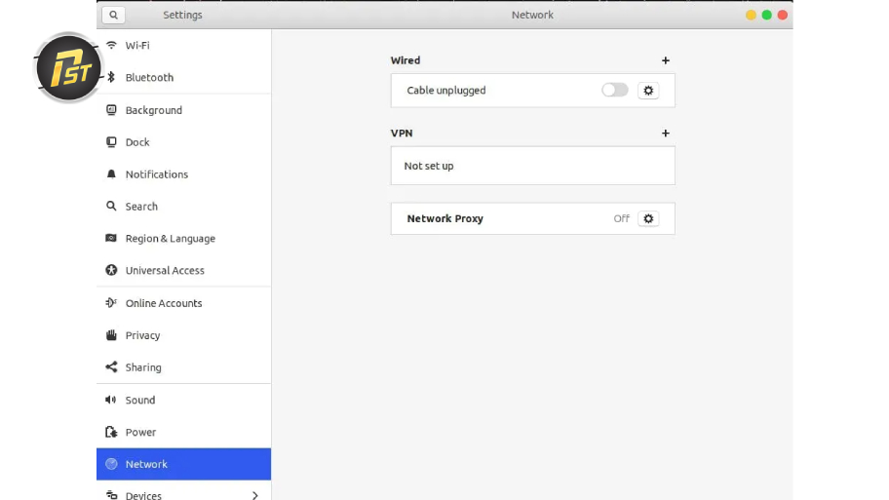The height and width of the screenshot is (500, 889).
Task: Open the Bluetooth settings panel
Action: click(x=183, y=78)
